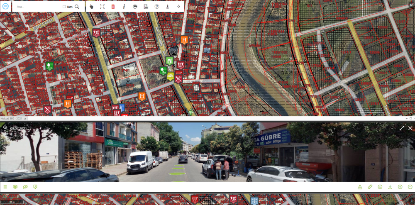This screenshot has height=205, width=415.
Task: Enable the Tam checkbox
Action: tap(64, 7)
